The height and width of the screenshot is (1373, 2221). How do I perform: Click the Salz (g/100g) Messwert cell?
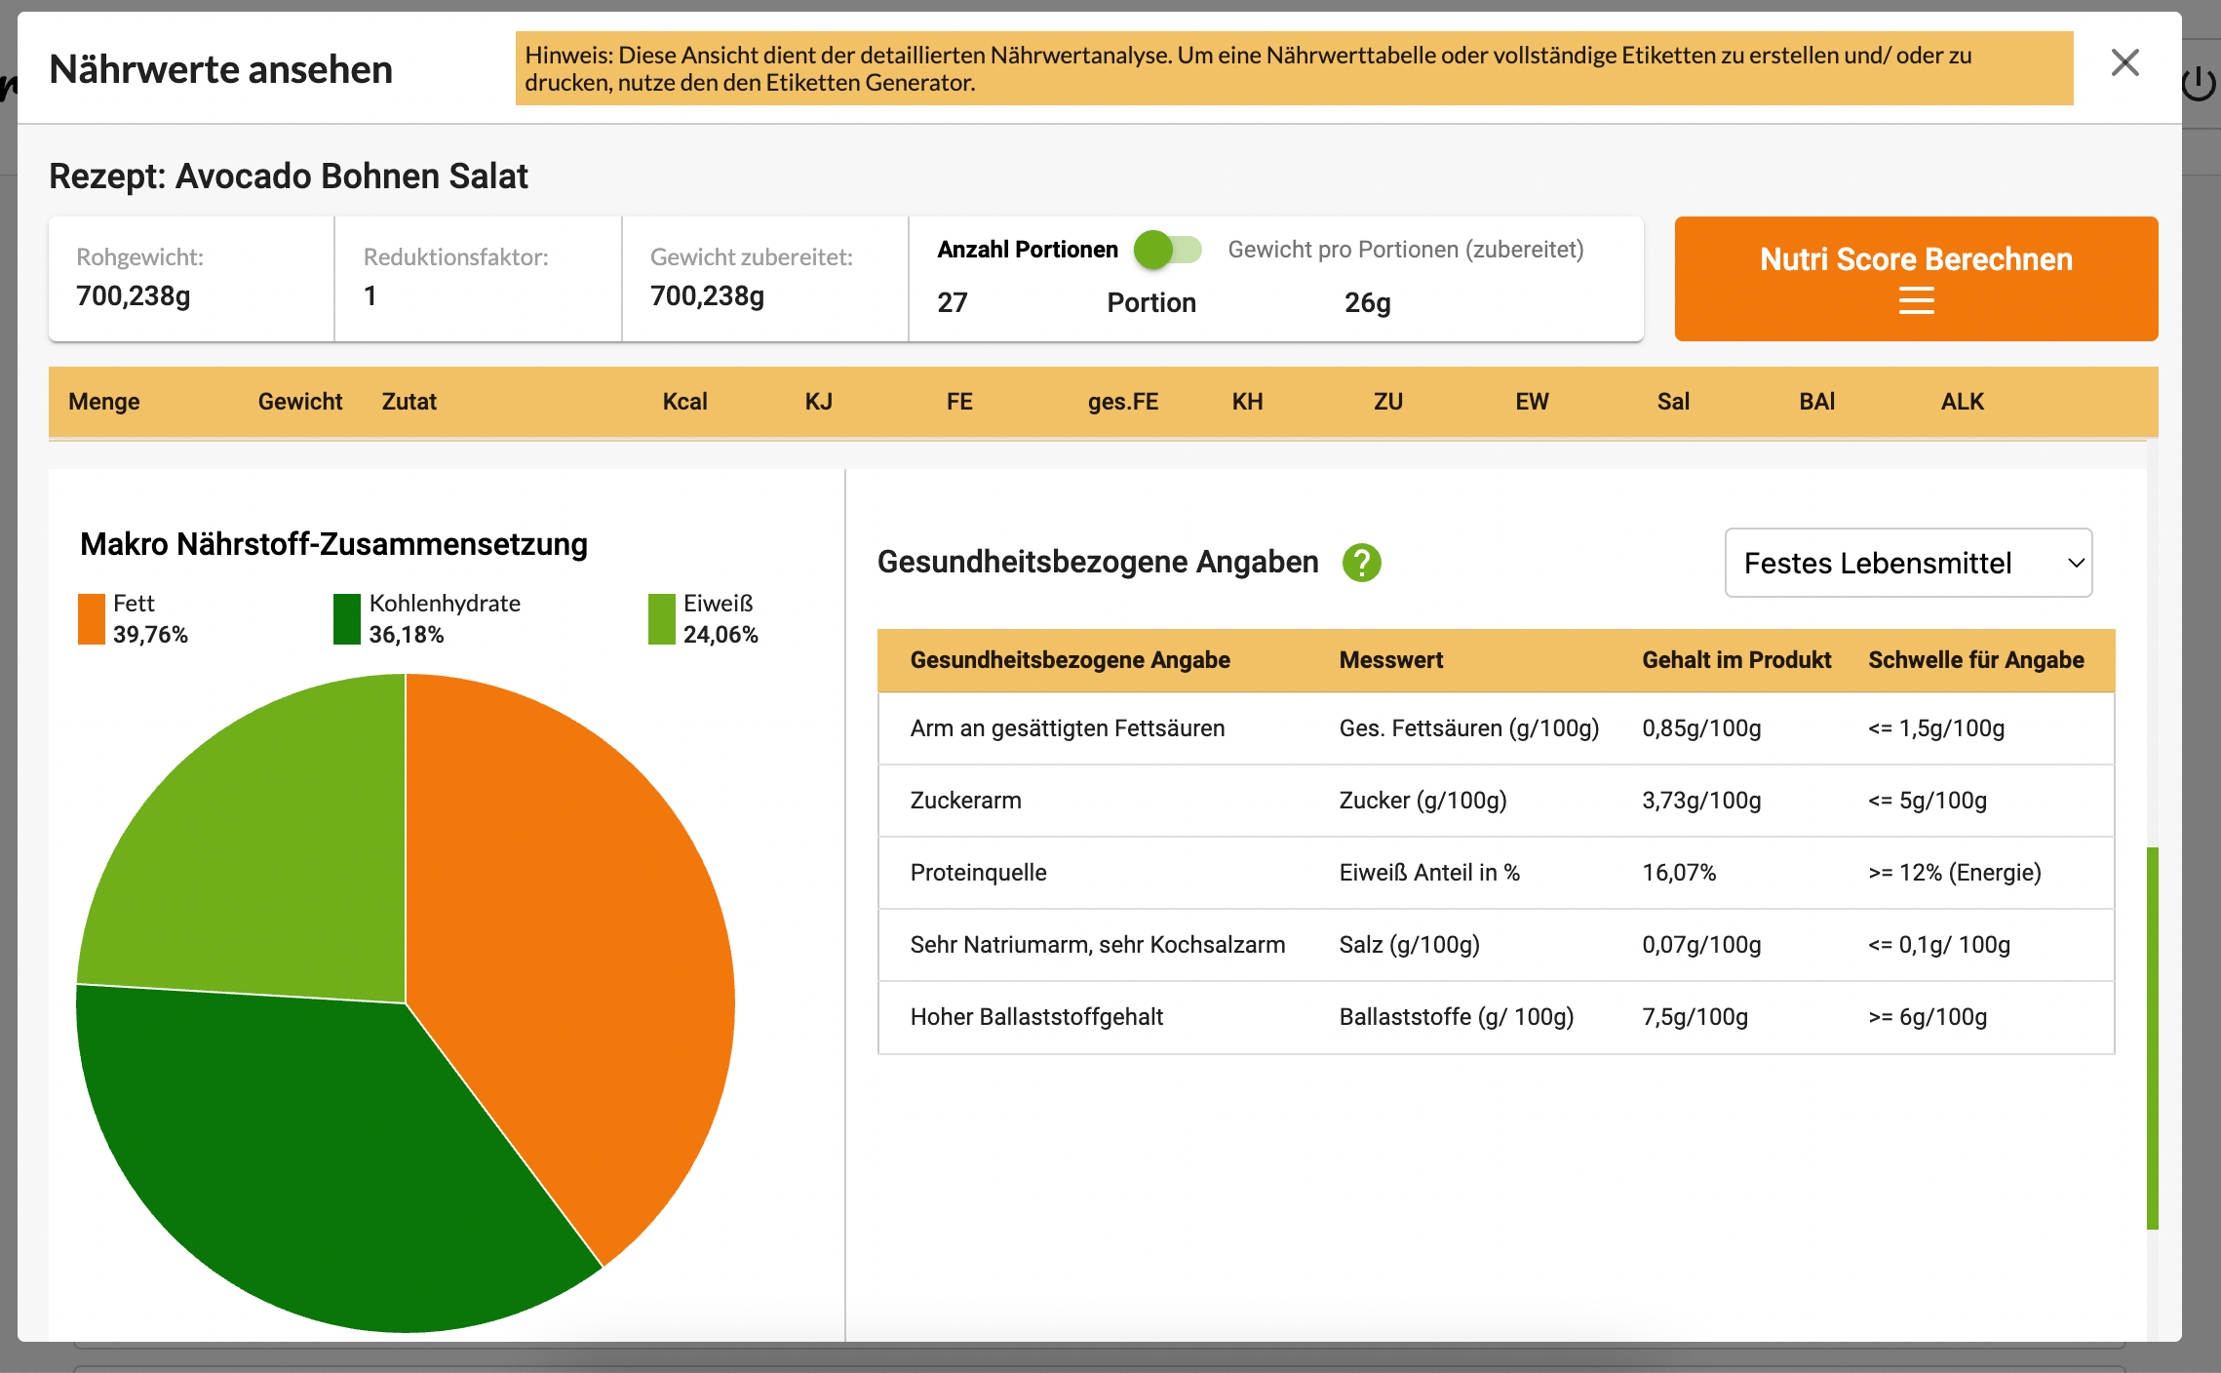(x=1410, y=945)
